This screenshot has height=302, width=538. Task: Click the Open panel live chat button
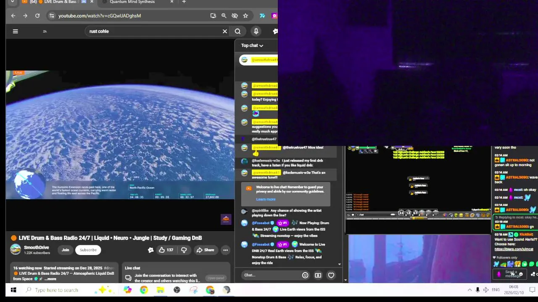(x=216, y=278)
